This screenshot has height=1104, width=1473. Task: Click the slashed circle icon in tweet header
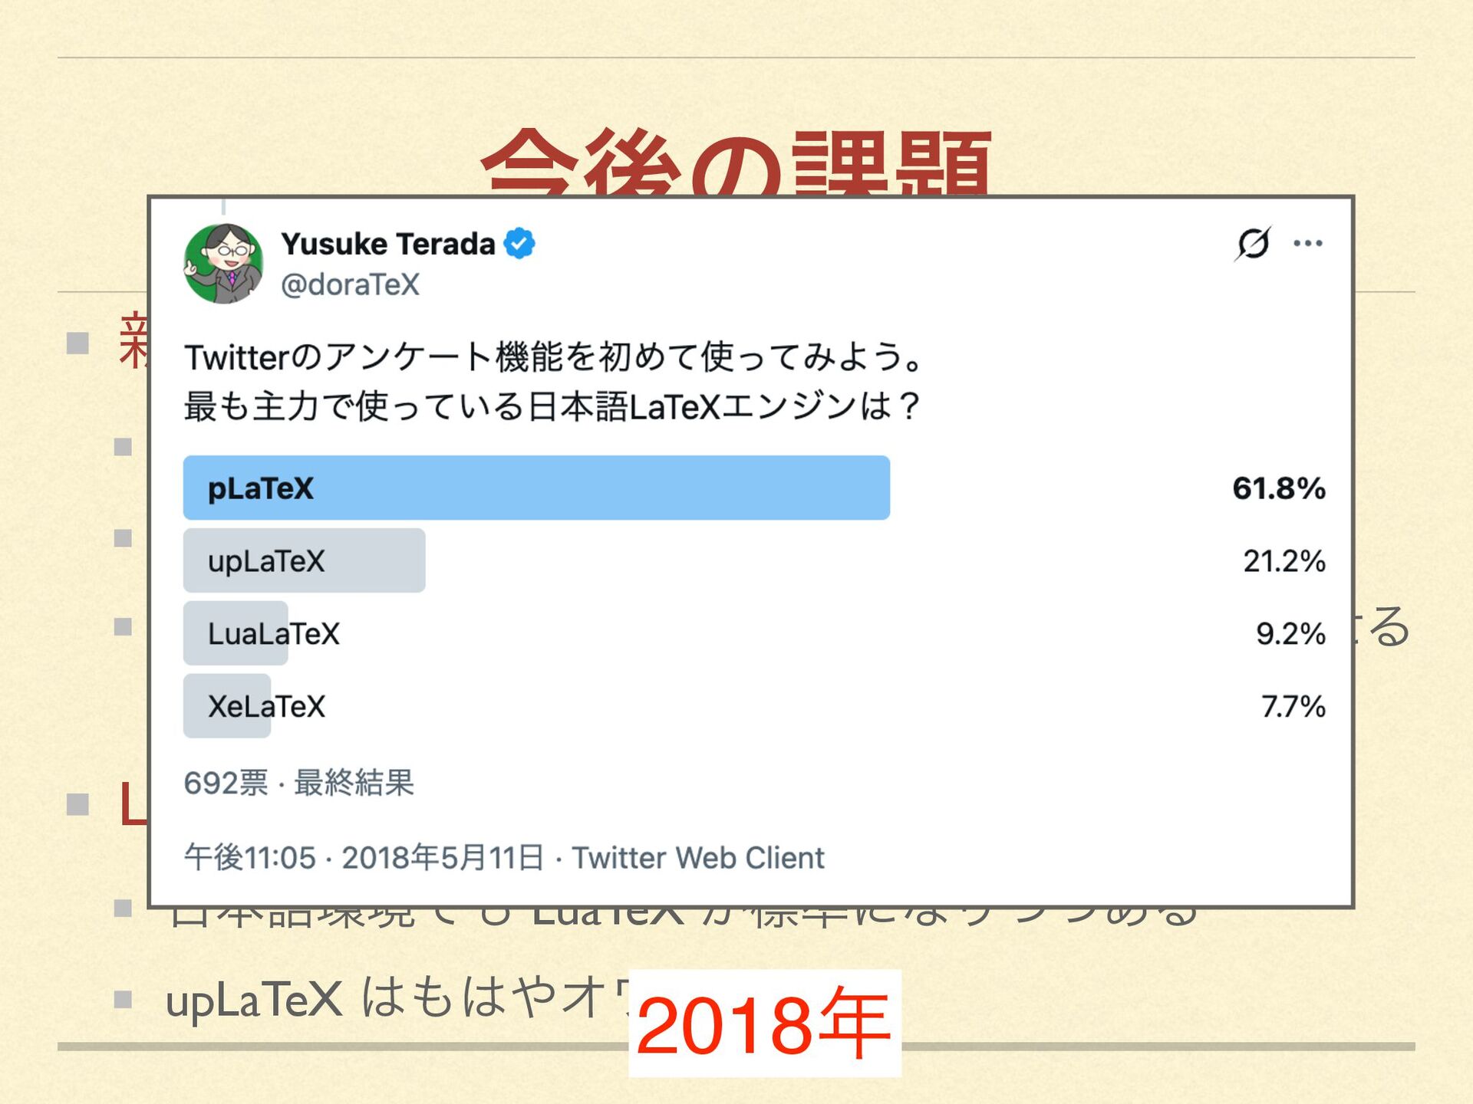click(1253, 244)
